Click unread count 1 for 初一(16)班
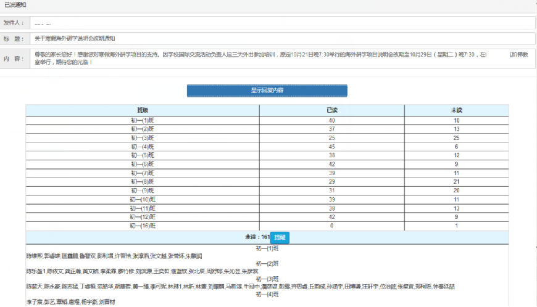 point(456,226)
